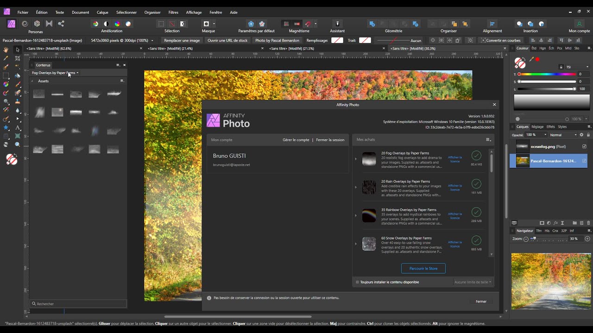Toggle visibility of Pascal-Bernardon layer

click(x=584, y=161)
